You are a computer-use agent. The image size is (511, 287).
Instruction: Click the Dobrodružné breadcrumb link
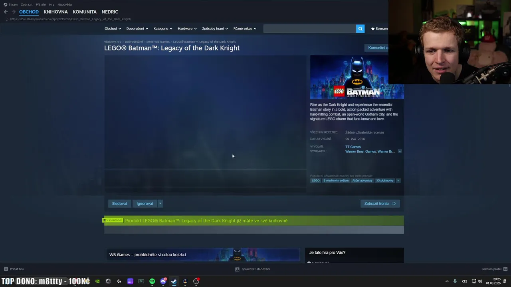tap(134, 41)
